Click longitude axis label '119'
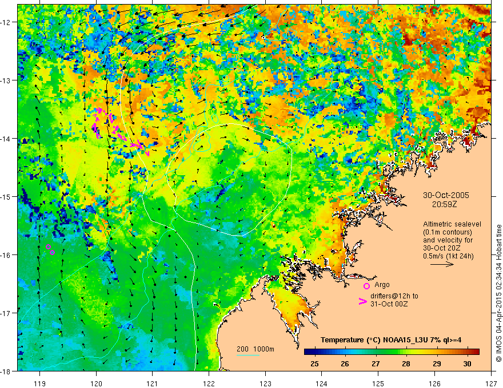The height and width of the screenshot is (388, 503). (x=40, y=383)
